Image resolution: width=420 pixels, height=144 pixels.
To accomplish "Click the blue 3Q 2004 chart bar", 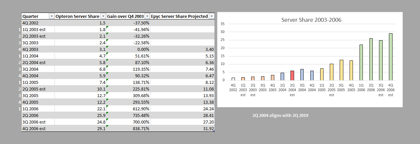I will click(x=302, y=75).
